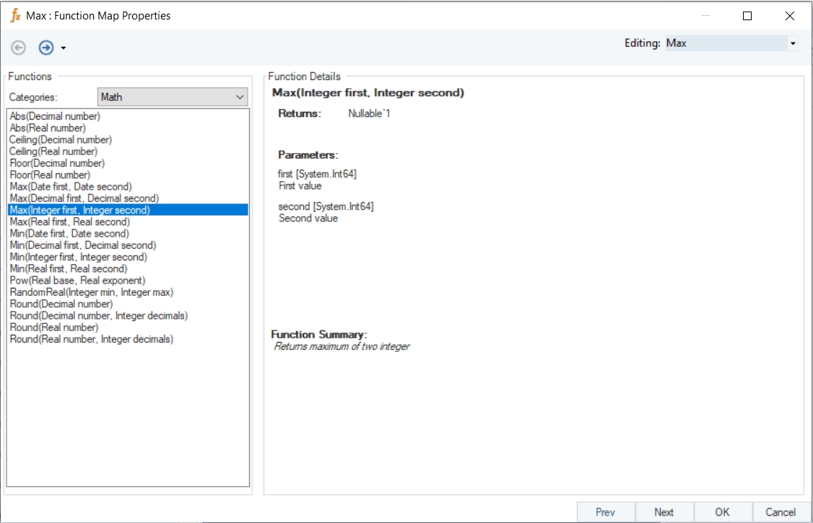
Task: Open the forward arrow history dropdown
Action: [64, 48]
